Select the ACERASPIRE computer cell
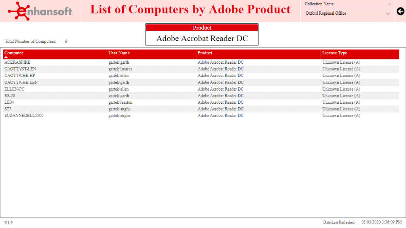This screenshot has height=228, width=406. click(x=17, y=62)
